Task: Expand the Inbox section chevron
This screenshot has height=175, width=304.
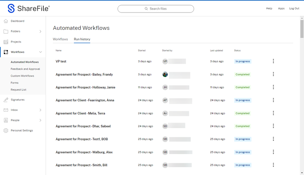Action: pyautogui.click(x=40, y=110)
